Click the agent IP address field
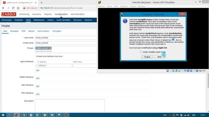 pos(55,66)
